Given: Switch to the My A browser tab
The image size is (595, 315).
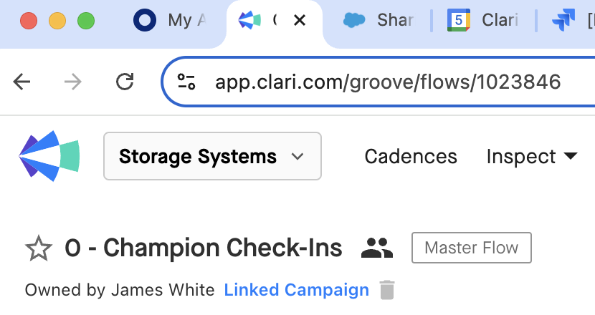Looking at the screenshot, I should click(170, 20).
